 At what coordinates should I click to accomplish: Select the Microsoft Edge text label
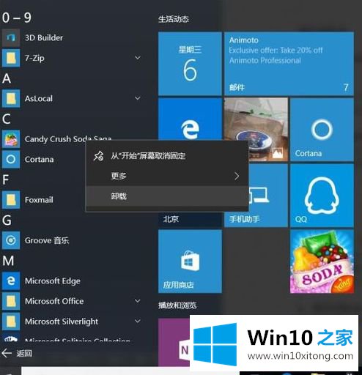(x=53, y=281)
